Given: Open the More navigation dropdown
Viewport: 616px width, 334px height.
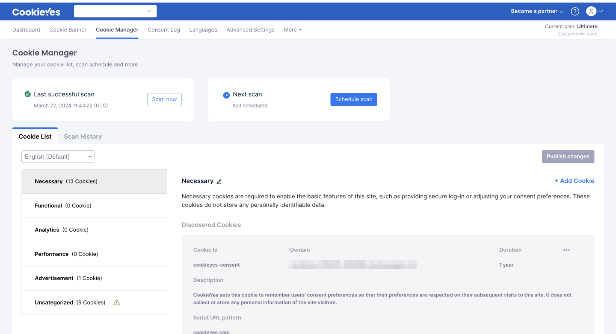Looking at the screenshot, I should [293, 30].
